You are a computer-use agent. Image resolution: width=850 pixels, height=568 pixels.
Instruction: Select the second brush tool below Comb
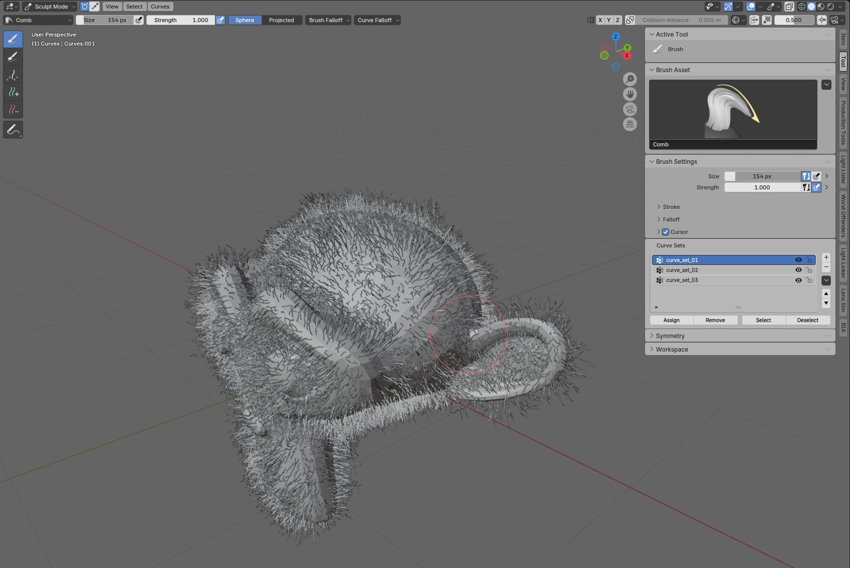click(13, 57)
